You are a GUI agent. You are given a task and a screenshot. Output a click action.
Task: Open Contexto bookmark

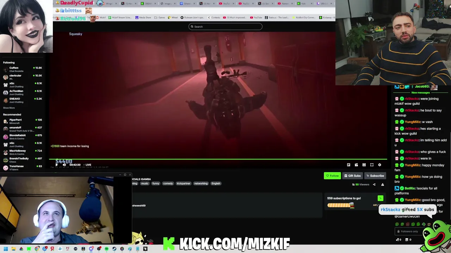tap(214, 18)
